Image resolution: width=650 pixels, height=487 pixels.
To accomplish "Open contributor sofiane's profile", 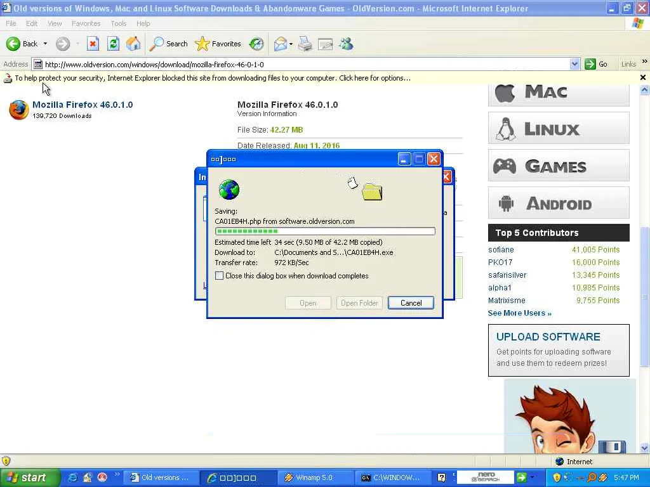I will pos(501,250).
